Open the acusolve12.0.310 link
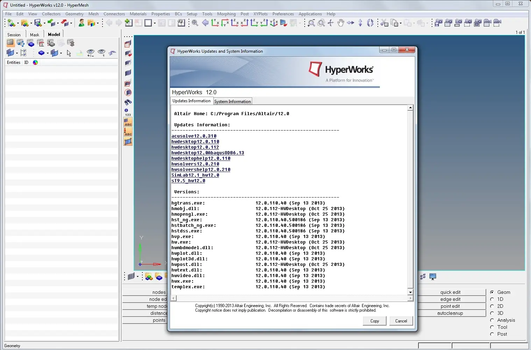 tap(194, 136)
